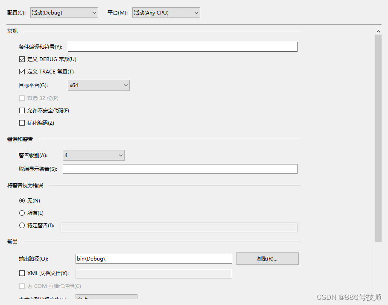This screenshot has width=388, height=305.
Task: Select the 无(N) radio option
Action: click(22, 200)
